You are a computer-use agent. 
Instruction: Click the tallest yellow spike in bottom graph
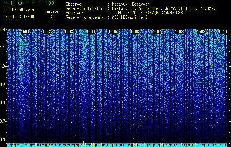tap(83, 144)
